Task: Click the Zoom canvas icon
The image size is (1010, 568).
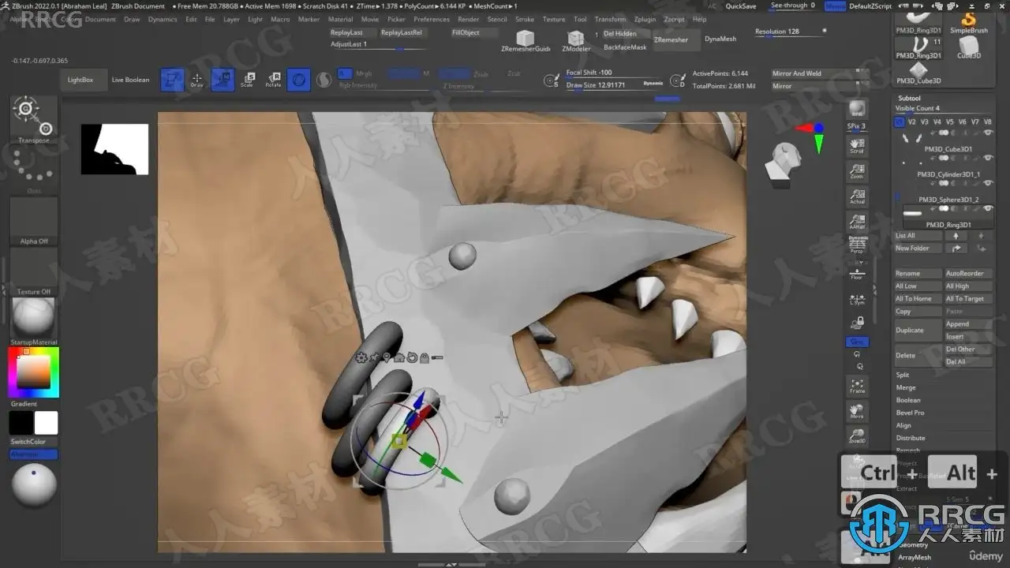Action: click(857, 171)
